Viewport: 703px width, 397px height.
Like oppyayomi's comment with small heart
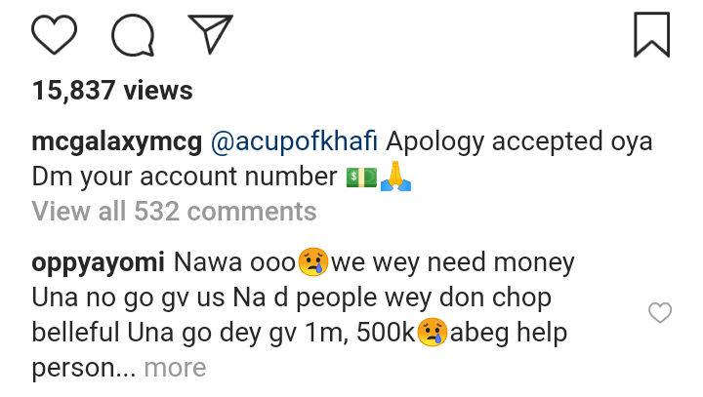point(661,312)
